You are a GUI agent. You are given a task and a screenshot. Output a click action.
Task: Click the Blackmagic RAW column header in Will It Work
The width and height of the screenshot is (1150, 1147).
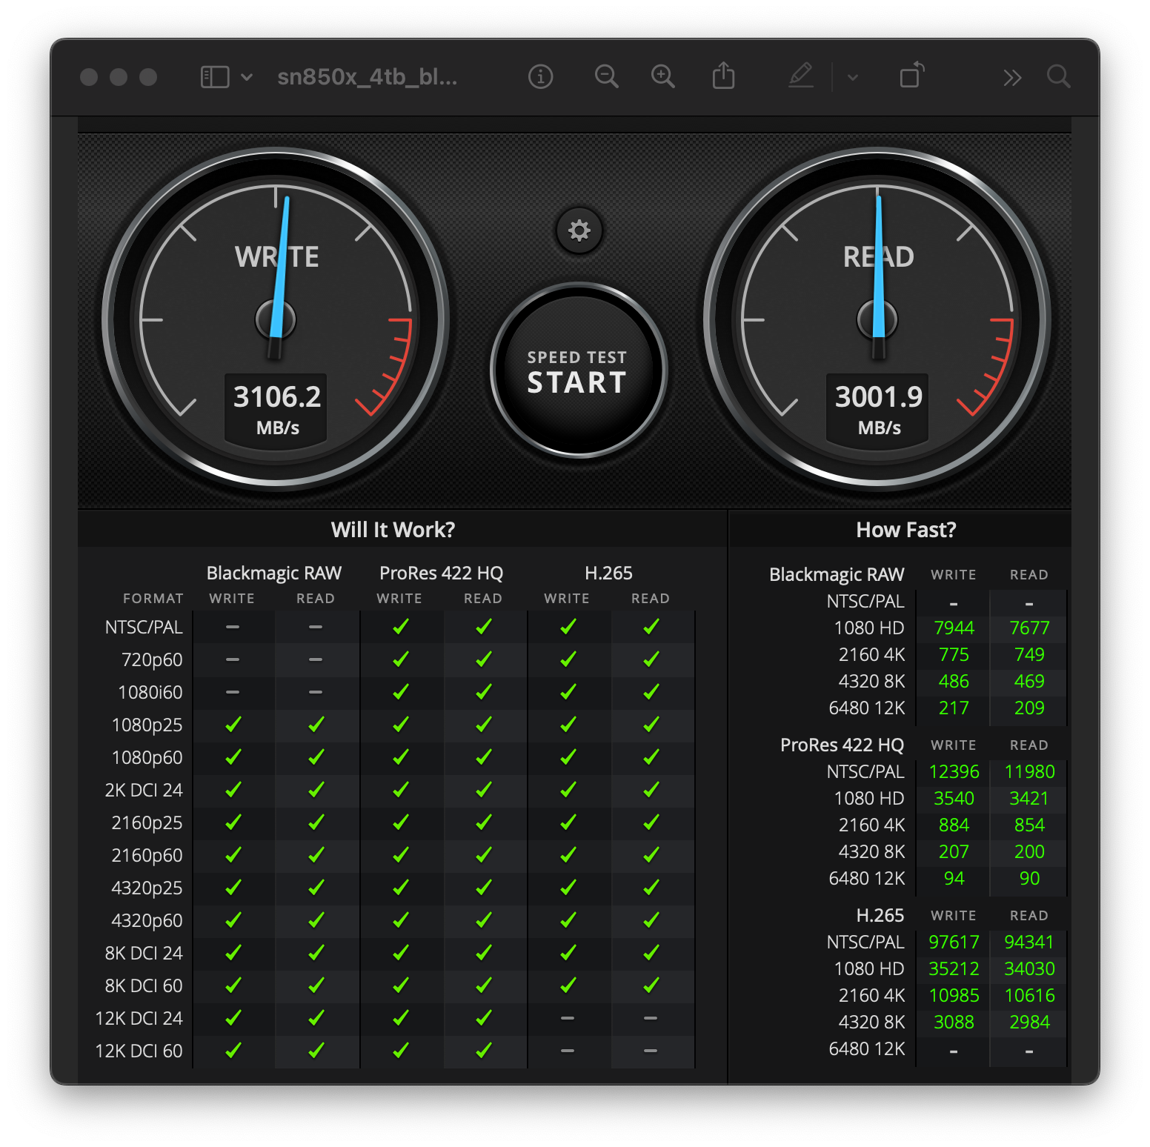[273, 573]
